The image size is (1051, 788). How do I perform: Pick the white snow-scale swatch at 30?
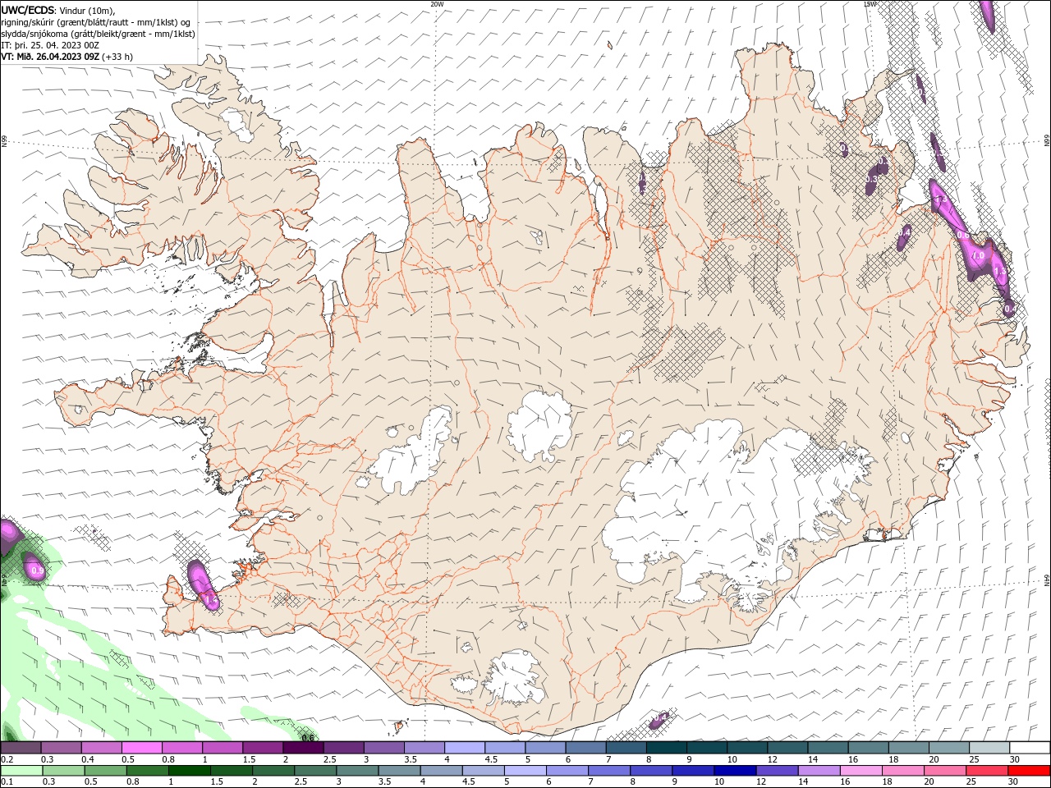1030,748
